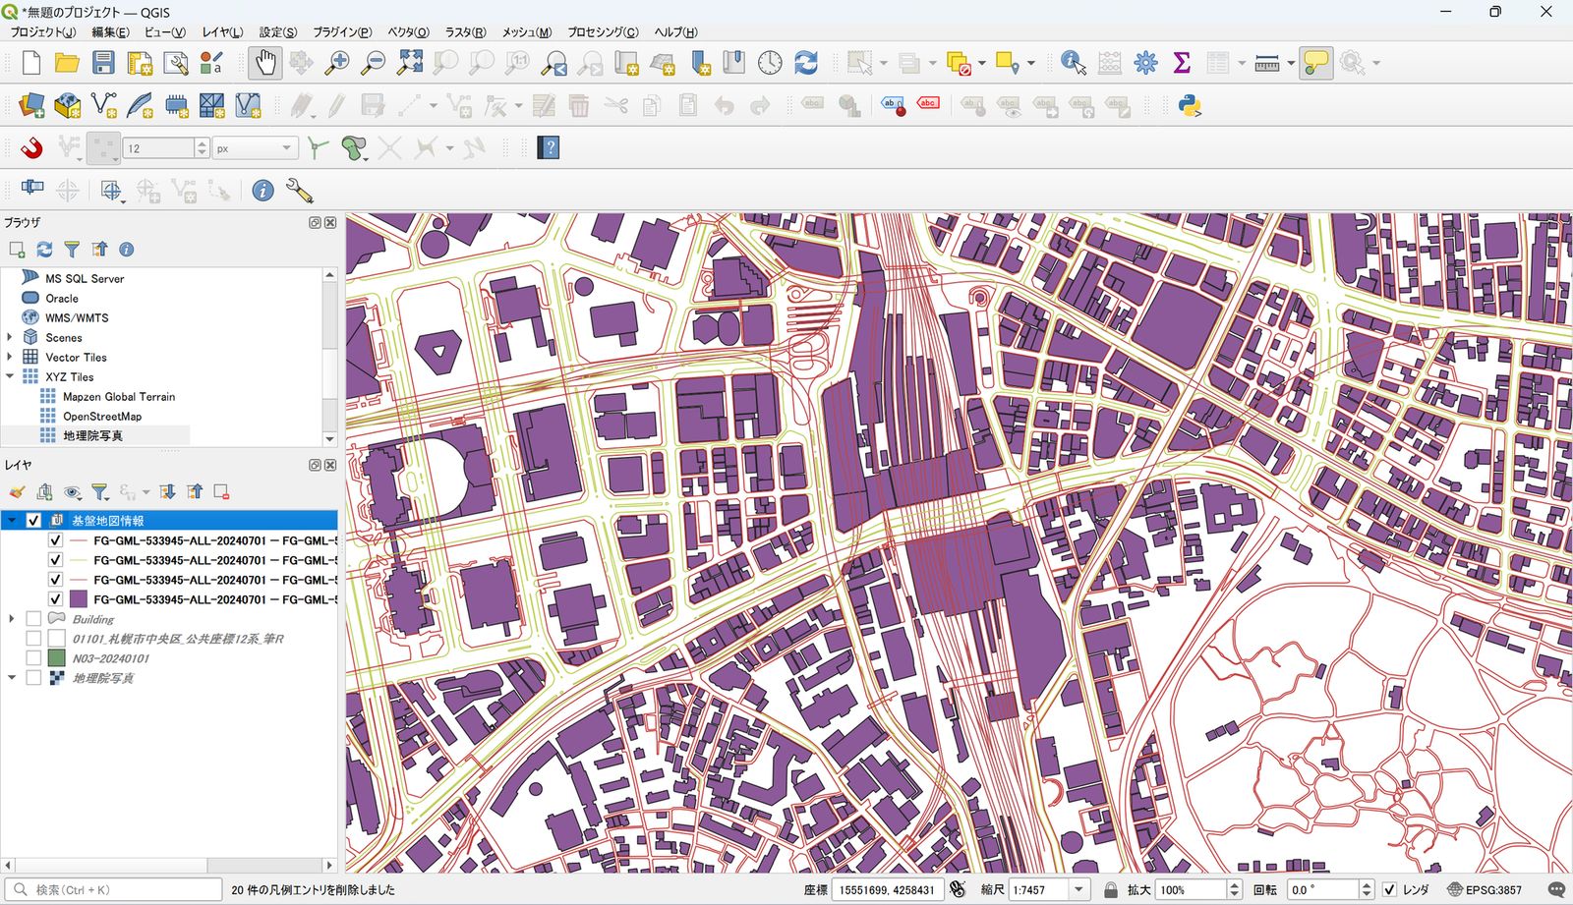Toggle the map tips speech bubble

pos(1315,63)
